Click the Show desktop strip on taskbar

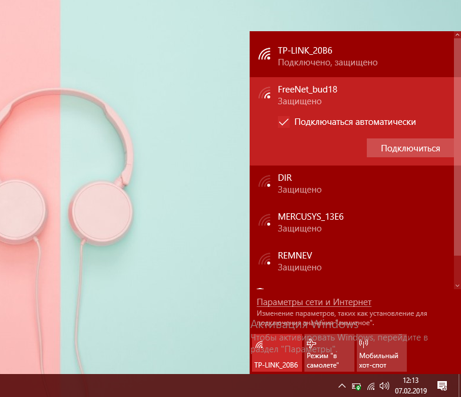tap(459, 386)
